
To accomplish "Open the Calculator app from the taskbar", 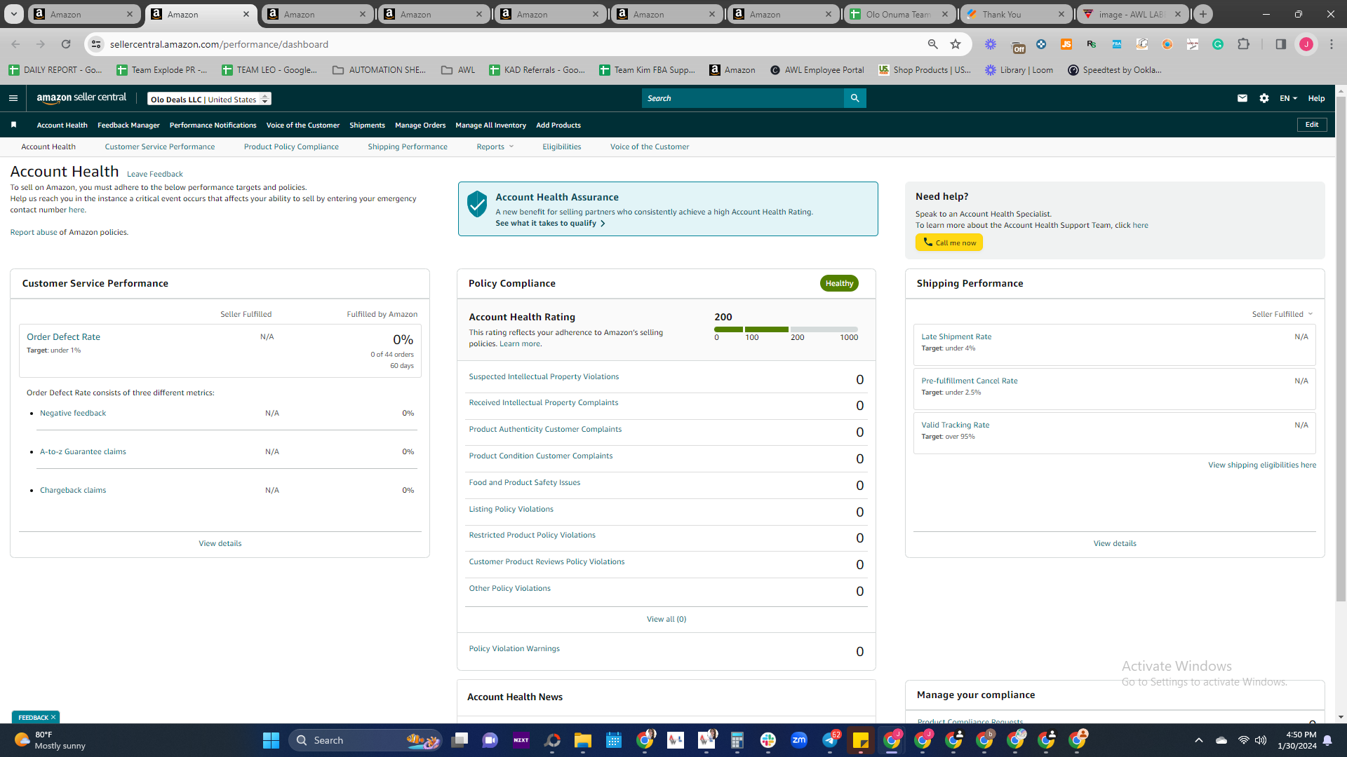I will tap(737, 740).
